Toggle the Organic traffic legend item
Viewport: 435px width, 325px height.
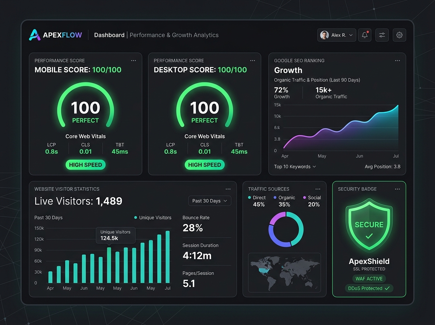tap(285, 198)
